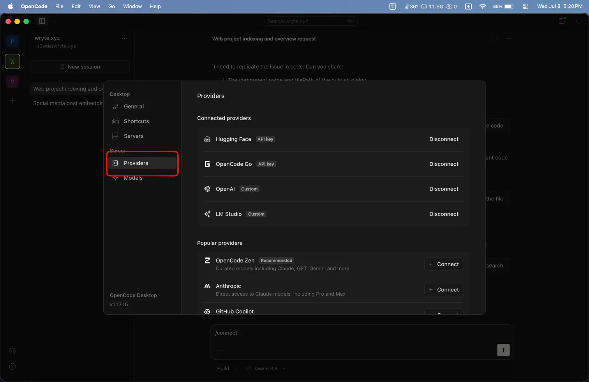The image size is (589, 382).
Task: Click the Shortcuts keyboard icon
Action: [115, 121]
